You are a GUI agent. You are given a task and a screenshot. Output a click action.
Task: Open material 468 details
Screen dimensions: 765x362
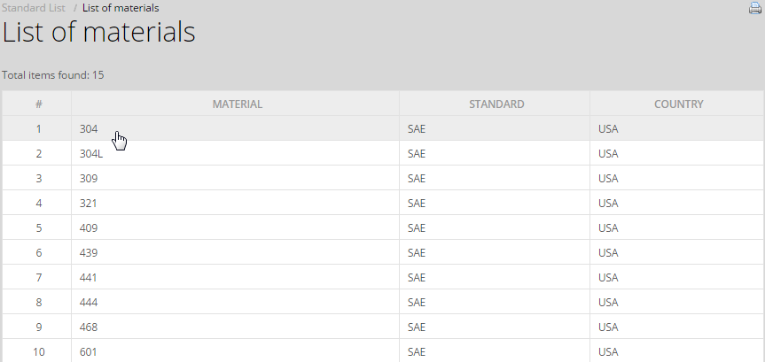pyautogui.click(x=89, y=327)
